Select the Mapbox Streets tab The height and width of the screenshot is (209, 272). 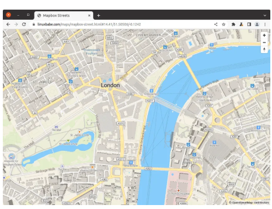[64, 15]
